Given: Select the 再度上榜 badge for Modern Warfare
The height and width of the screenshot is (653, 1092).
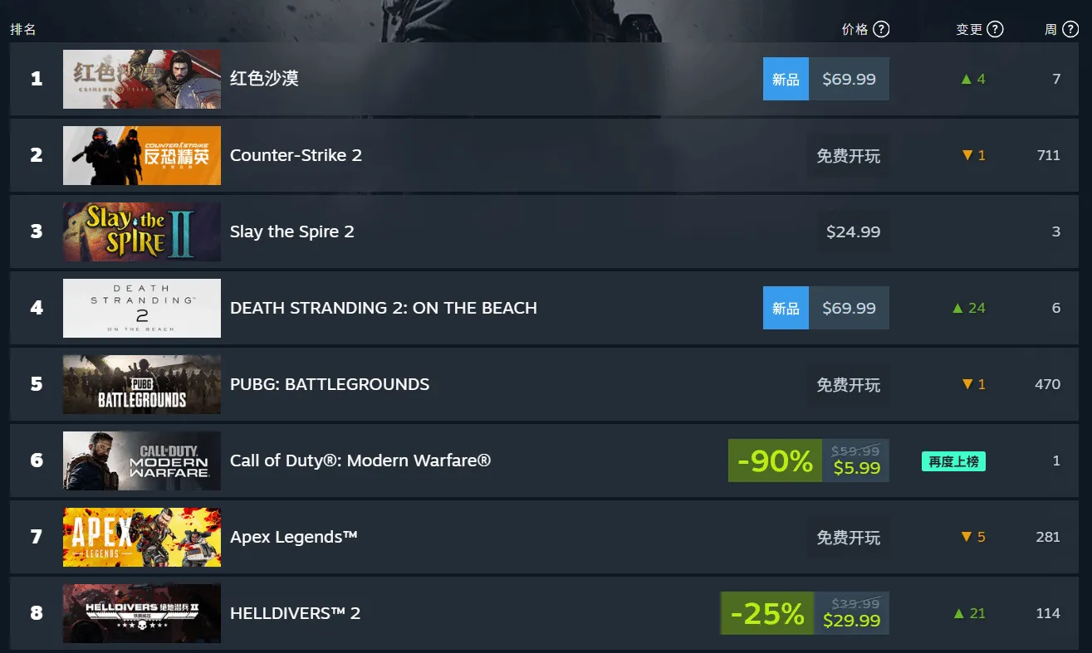Looking at the screenshot, I should pos(952,461).
